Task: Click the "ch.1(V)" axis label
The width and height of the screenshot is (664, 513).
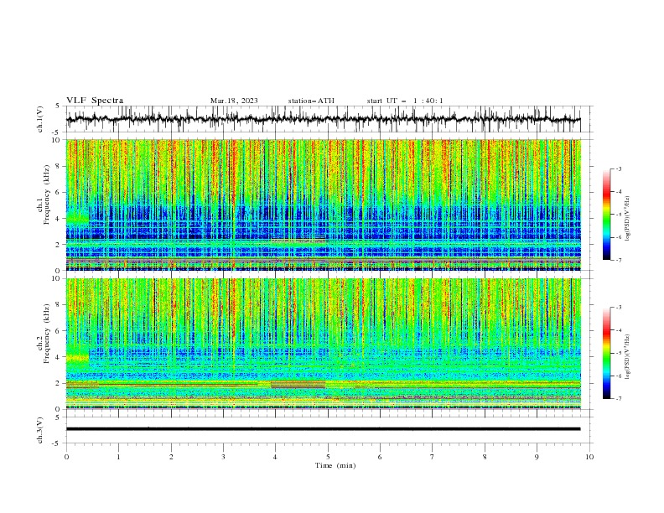Action: pyautogui.click(x=40, y=119)
